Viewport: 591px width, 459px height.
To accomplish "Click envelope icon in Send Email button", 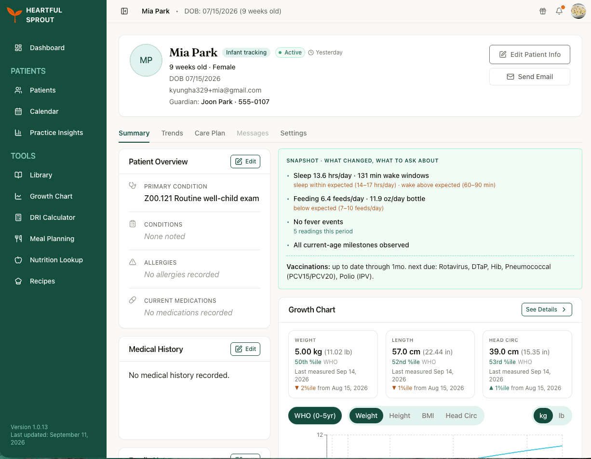I will pyautogui.click(x=510, y=77).
